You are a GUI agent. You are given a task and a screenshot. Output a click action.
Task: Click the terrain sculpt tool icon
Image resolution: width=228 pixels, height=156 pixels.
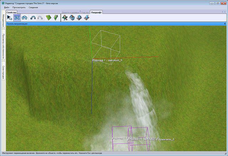72,17
